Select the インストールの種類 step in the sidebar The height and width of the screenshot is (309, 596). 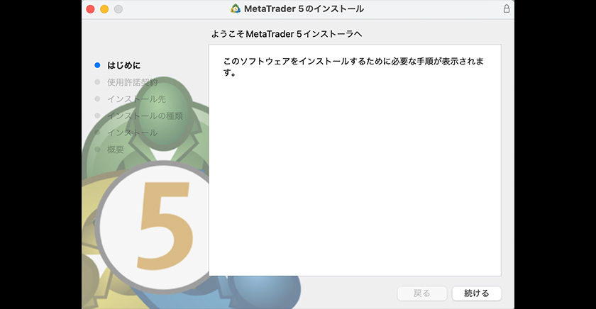(145, 116)
